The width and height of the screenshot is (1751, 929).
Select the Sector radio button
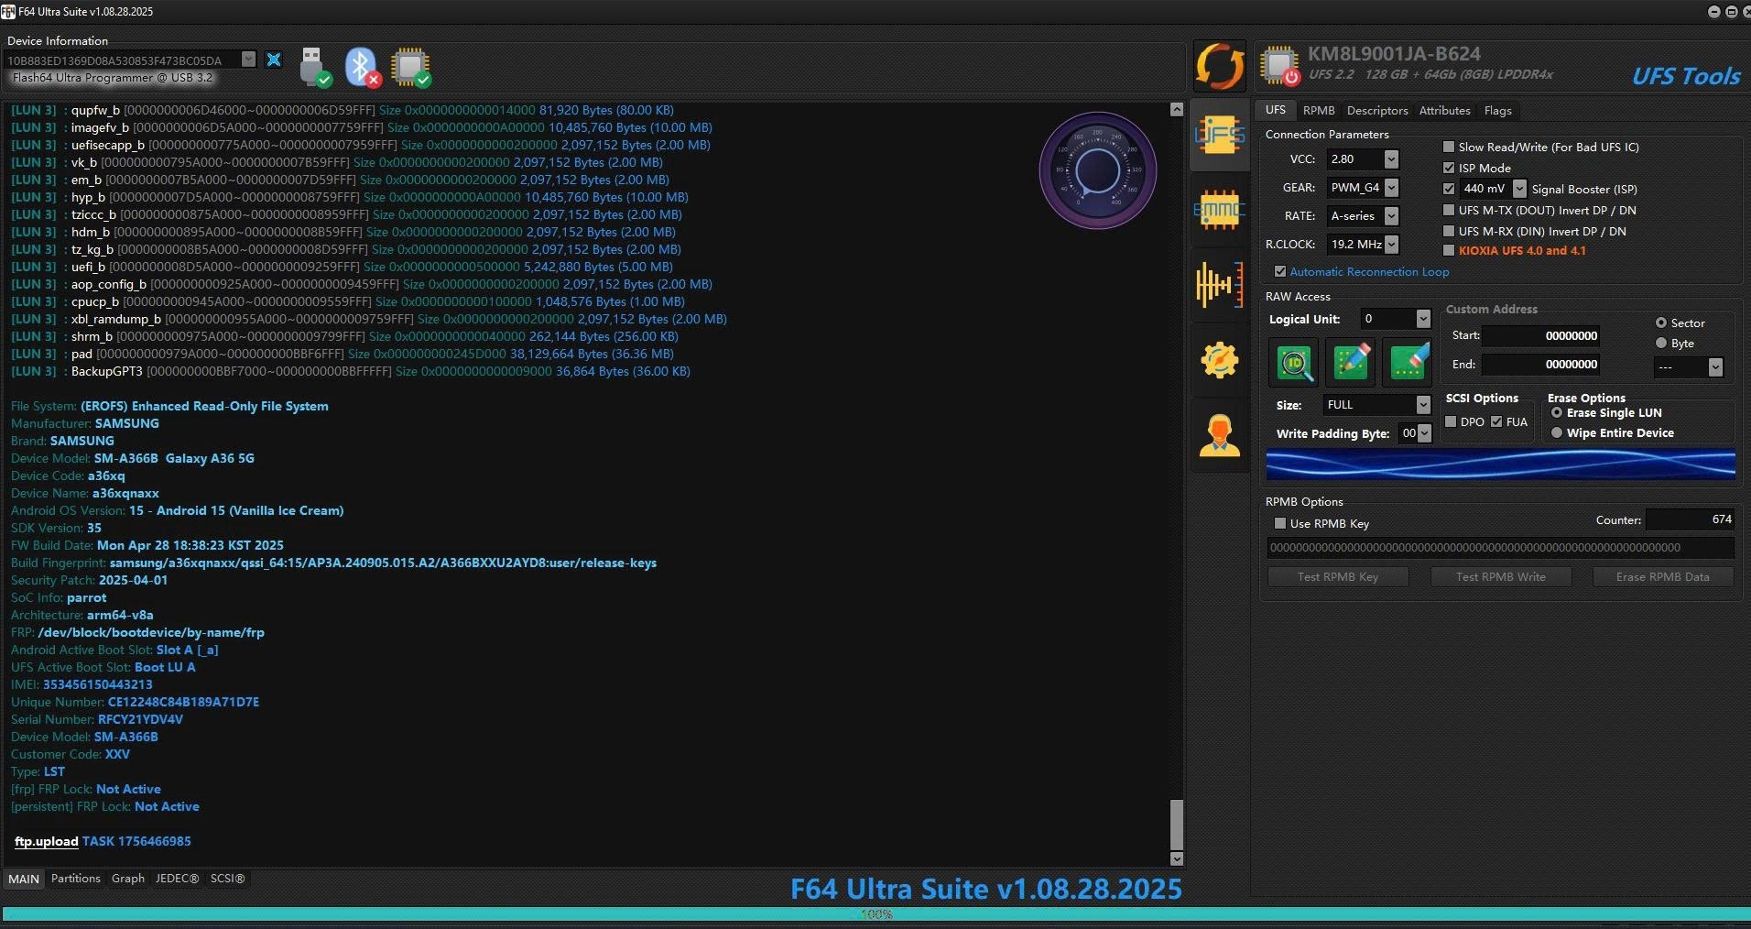(1661, 322)
